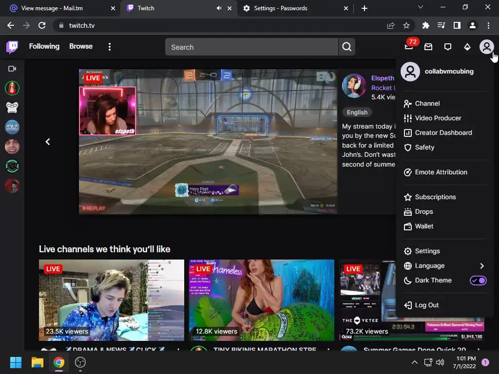Expand the Language submenu arrow
The image size is (499, 374).
(x=482, y=266)
